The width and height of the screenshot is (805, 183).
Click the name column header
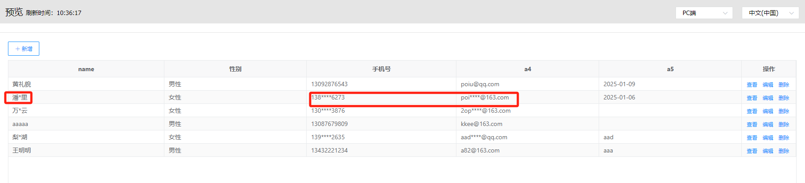pyautogui.click(x=86, y=69)
